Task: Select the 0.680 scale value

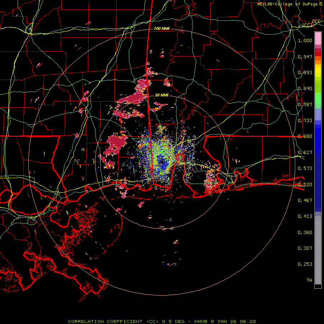Action: 305,136
